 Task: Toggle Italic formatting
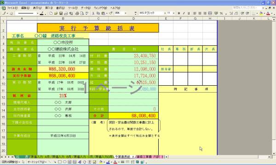coord(184,13)
